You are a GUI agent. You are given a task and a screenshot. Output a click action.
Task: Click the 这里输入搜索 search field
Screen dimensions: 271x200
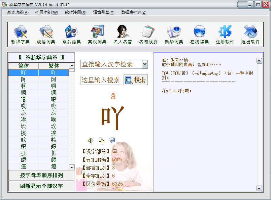[x=101, y=80]
